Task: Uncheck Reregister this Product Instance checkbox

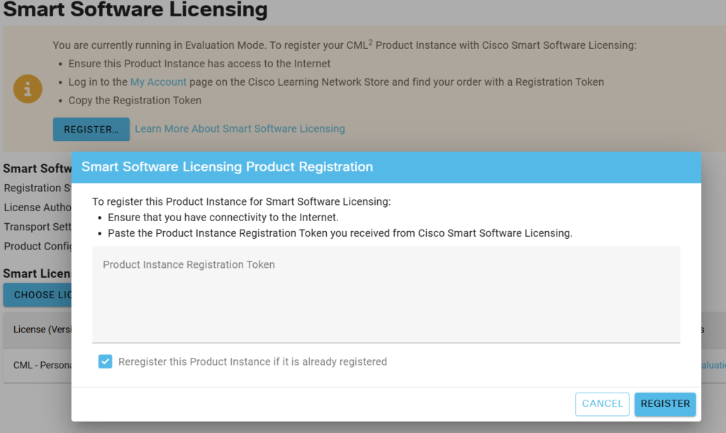Action: click(105, 361)
